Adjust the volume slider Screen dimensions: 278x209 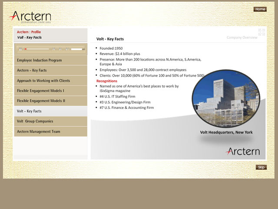[x=78, y=49]
